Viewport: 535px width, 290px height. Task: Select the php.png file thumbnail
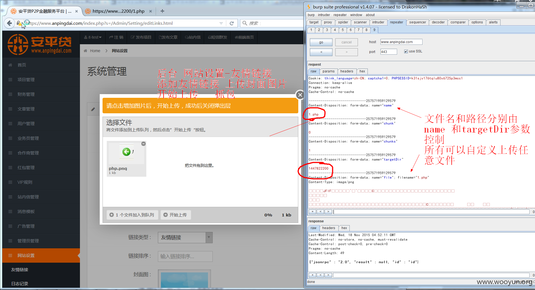tap(127, 159)
